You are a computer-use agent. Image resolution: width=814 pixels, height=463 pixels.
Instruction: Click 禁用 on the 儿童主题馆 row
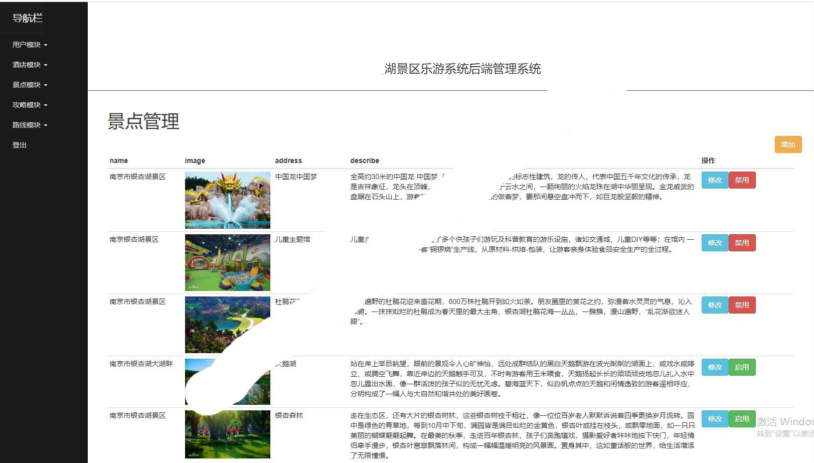pos(742,243)
